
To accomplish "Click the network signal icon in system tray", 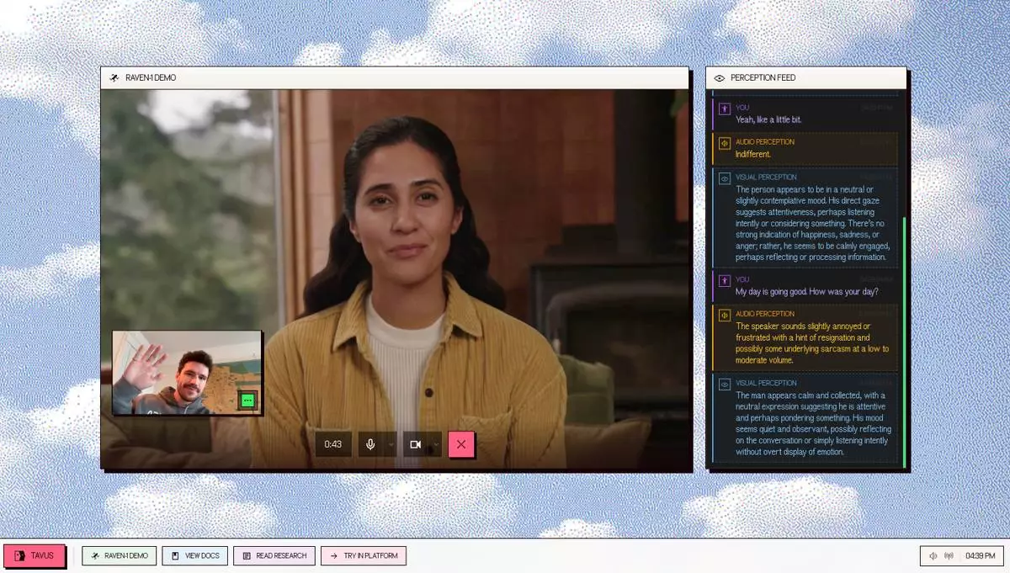I will [x=949, y=556].
